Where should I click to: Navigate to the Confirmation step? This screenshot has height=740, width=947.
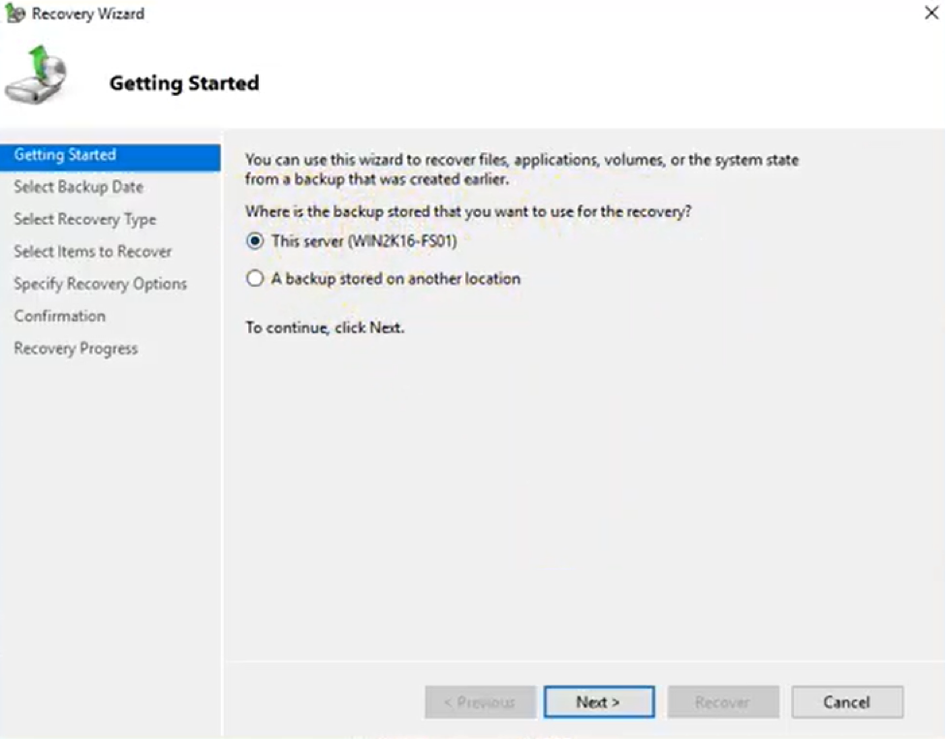pos(59,316)
